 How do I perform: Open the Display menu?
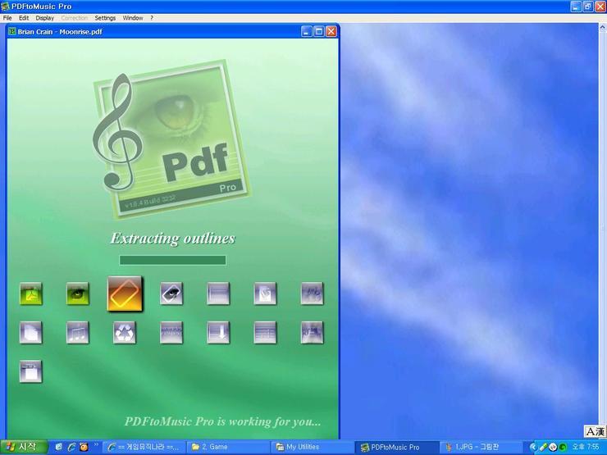click(x=44, y=17)
